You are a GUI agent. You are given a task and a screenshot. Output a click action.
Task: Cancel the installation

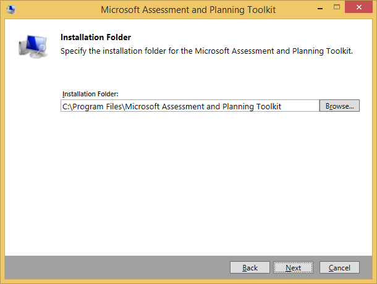pos(339,267)
